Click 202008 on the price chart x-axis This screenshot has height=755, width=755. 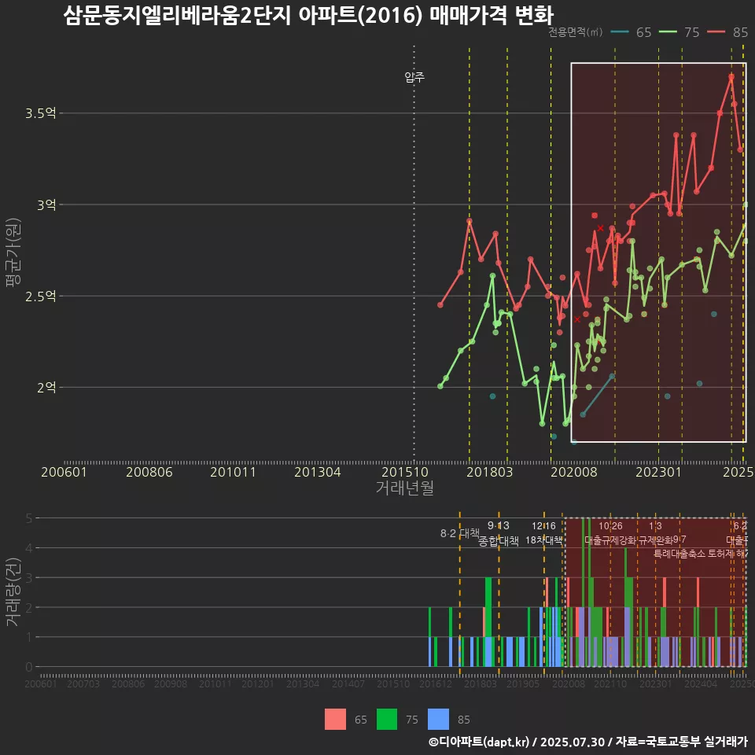coord(574,472)
